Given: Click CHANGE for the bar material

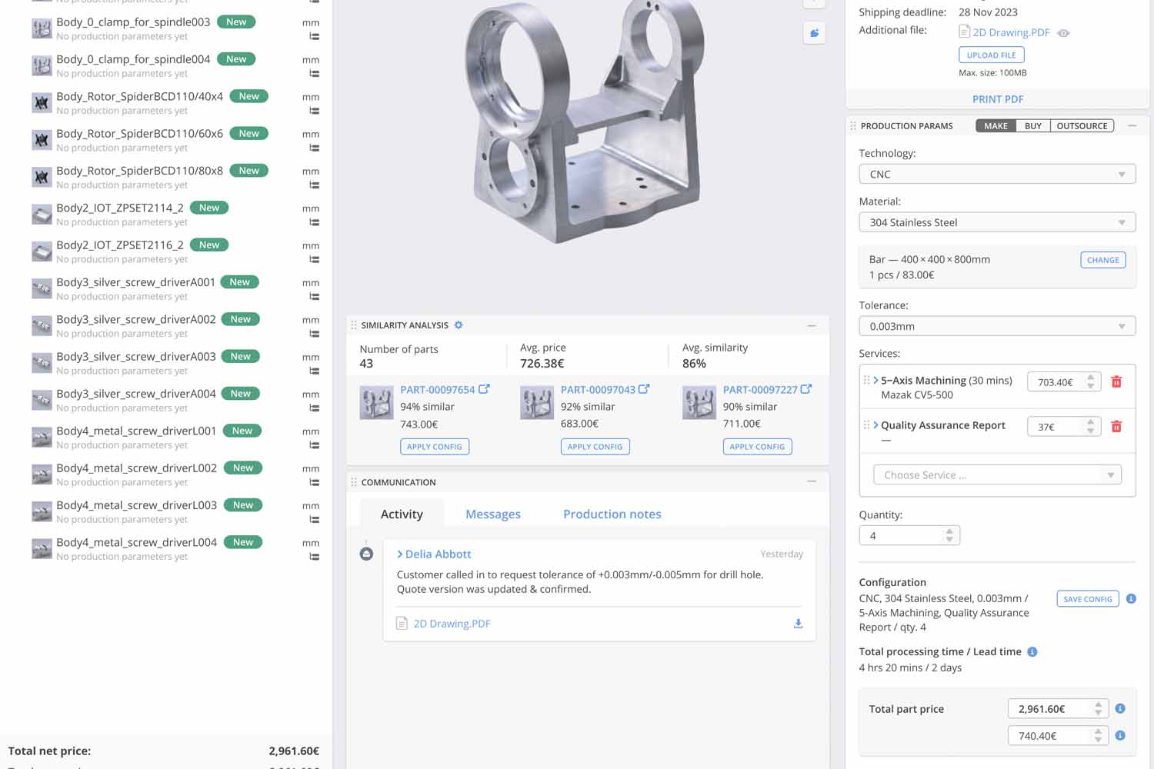Looking at the screenshot, I should 1102,260.
